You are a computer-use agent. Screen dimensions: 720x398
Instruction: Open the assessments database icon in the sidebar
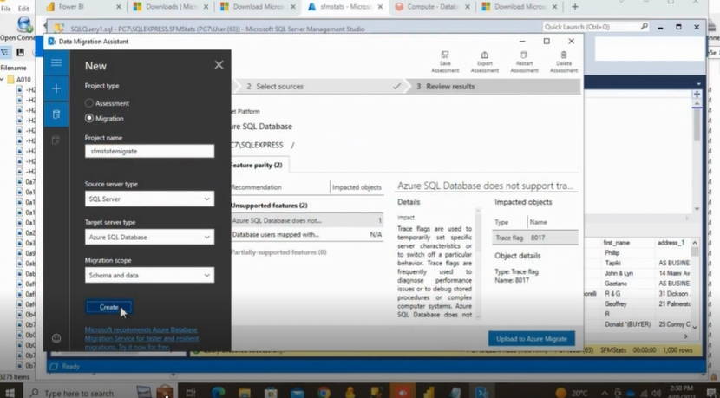pyautogui.click(x=56, y=114)
